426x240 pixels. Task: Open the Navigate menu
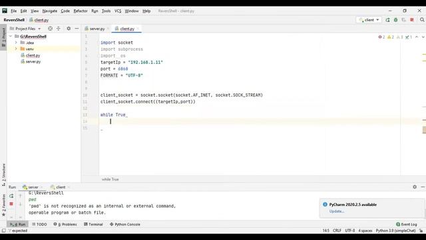pos(50,11)
